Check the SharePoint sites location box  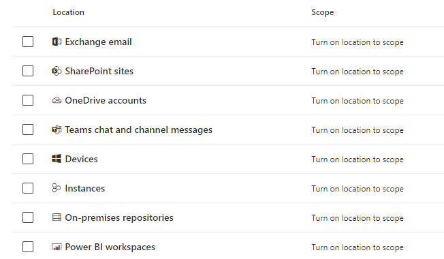point(28,71)
